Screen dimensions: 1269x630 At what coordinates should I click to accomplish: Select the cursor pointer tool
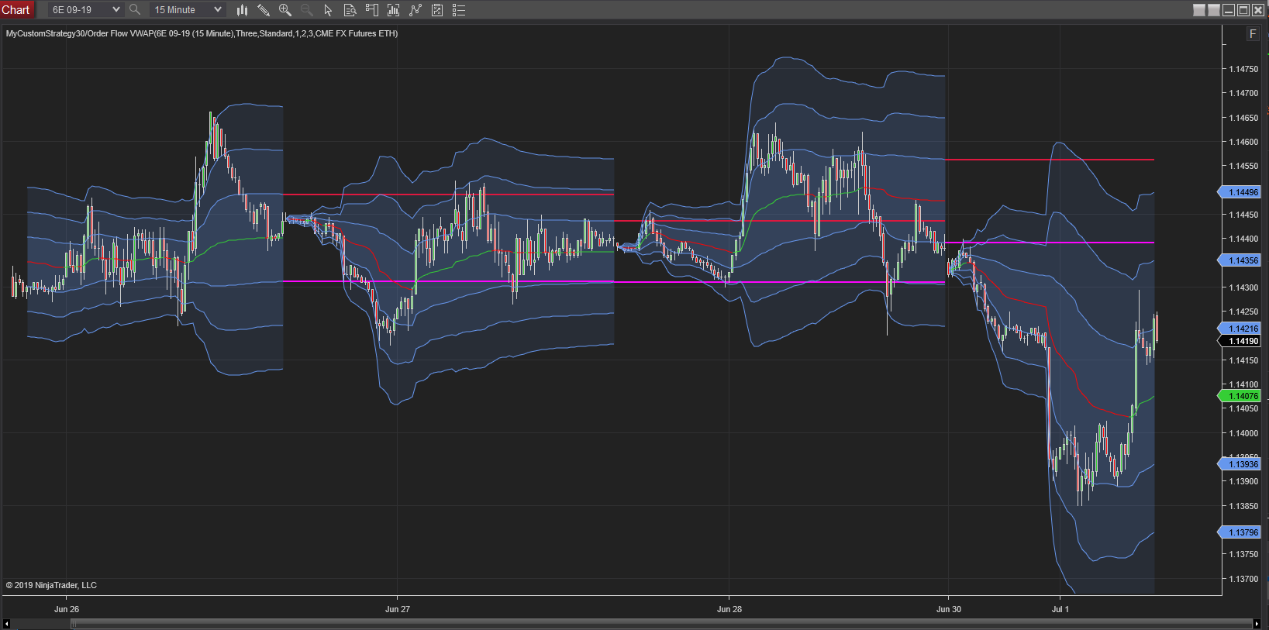[x=328, y=10]
